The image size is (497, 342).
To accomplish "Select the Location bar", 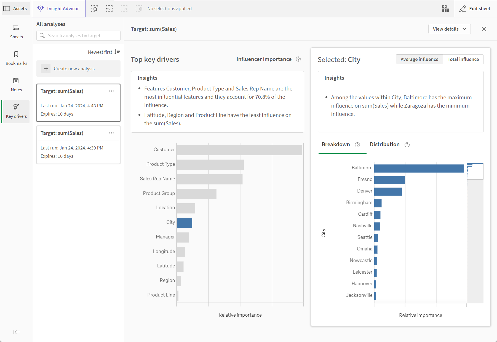I will coord(186,208).
